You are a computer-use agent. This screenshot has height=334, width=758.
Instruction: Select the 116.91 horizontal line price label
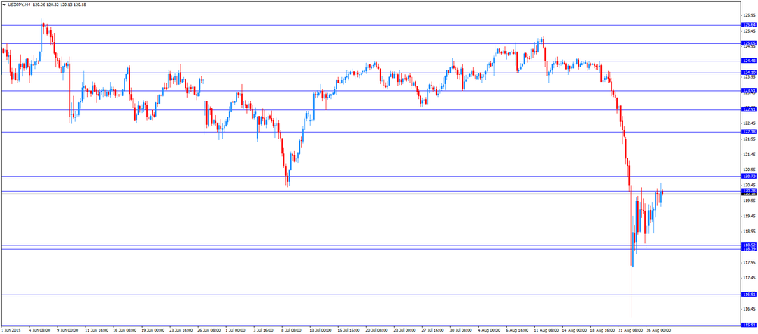750,295
